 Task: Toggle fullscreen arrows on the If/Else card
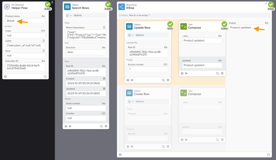266,4
